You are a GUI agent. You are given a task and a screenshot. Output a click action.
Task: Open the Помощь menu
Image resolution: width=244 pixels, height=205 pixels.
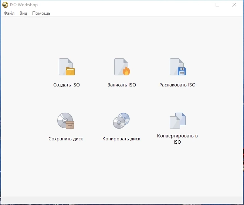pos(41,13)
